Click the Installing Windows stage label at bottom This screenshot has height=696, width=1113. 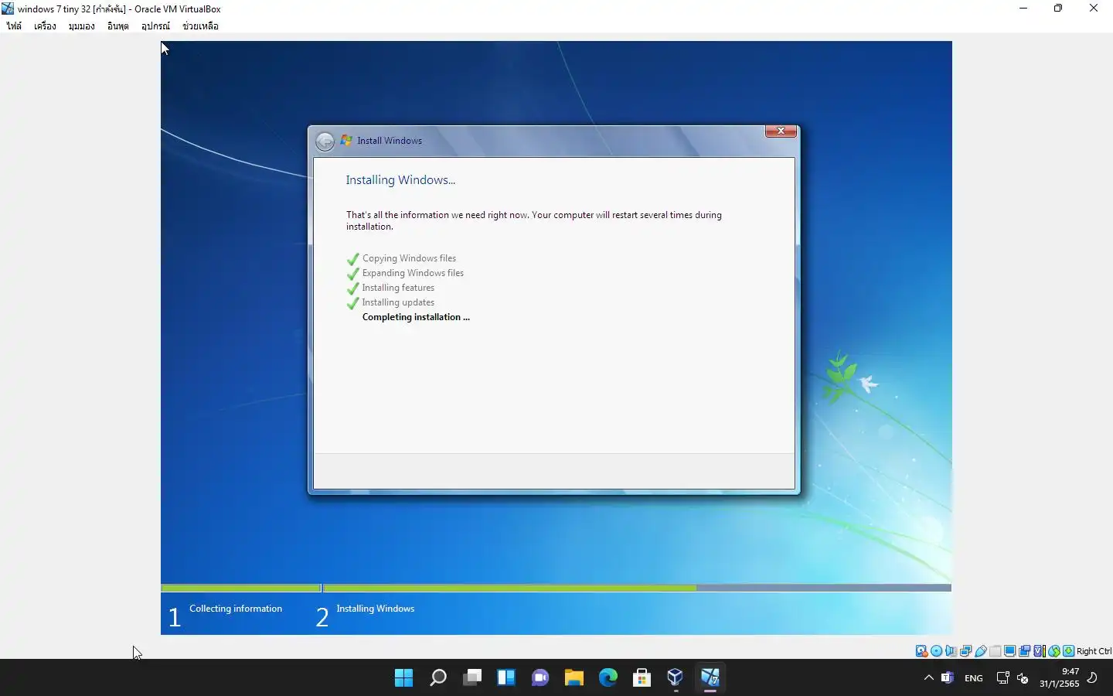(376, 609)
